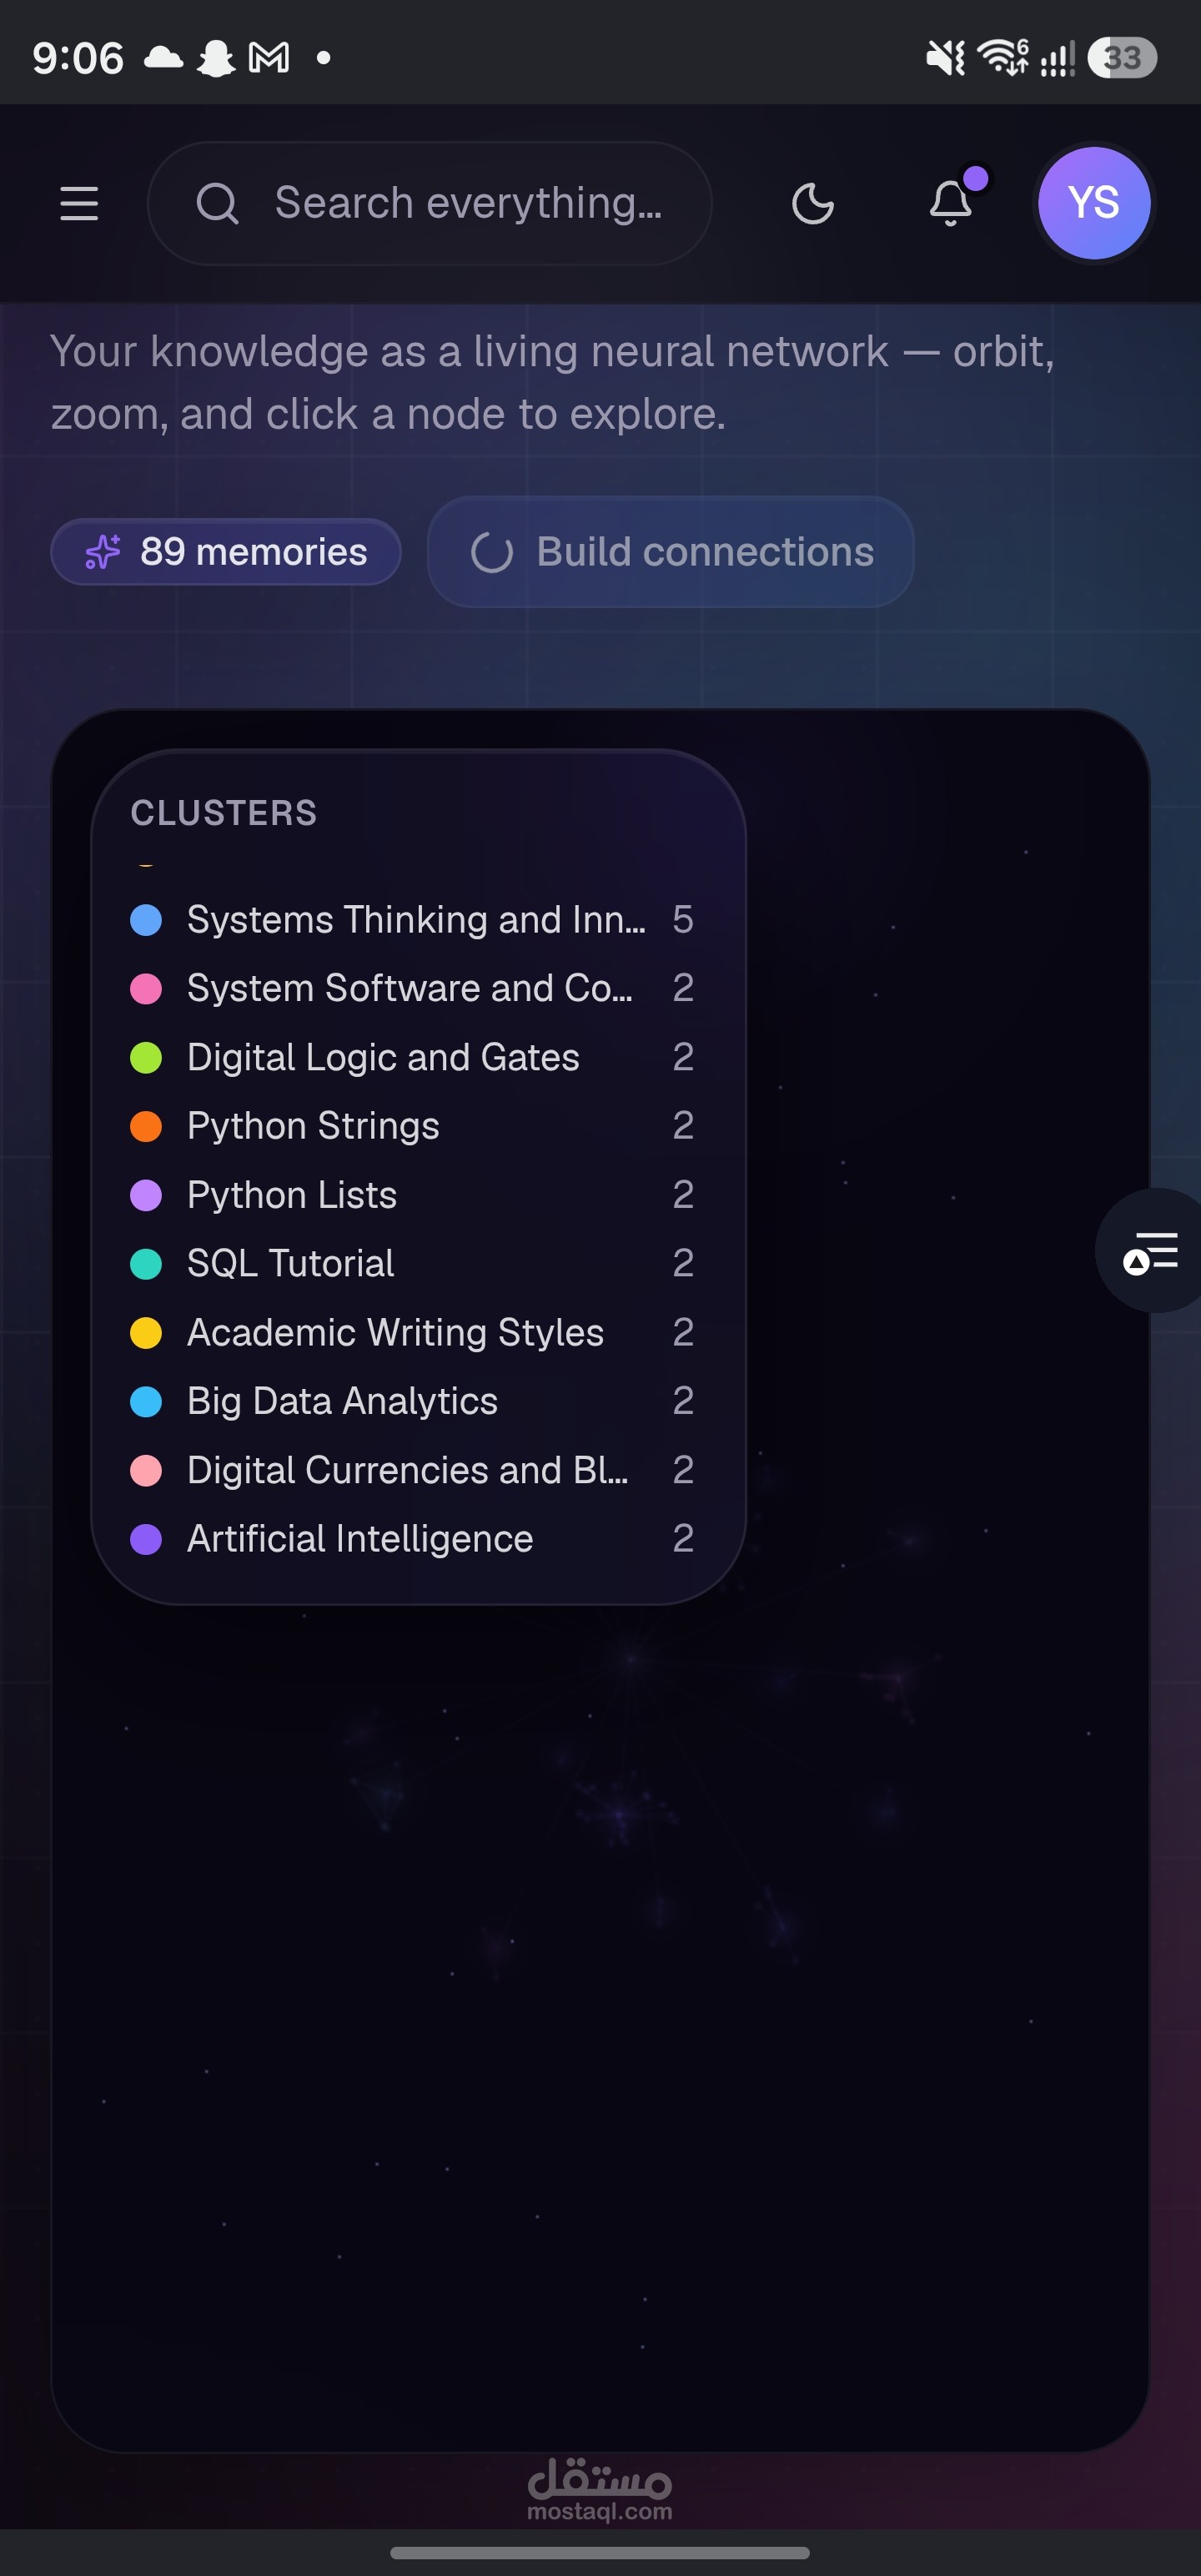1201x2576 pixels.
Task: Open the hamburger navigation menu
Action: (x=79, y=203)
